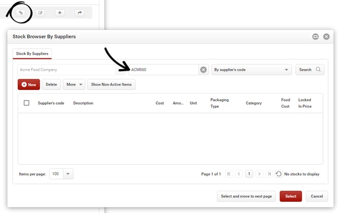
Task: Open the More actions dropdown
Action: tap(74, 84)
